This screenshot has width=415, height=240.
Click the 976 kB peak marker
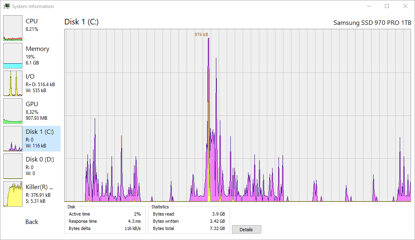[x=201, y=35]
